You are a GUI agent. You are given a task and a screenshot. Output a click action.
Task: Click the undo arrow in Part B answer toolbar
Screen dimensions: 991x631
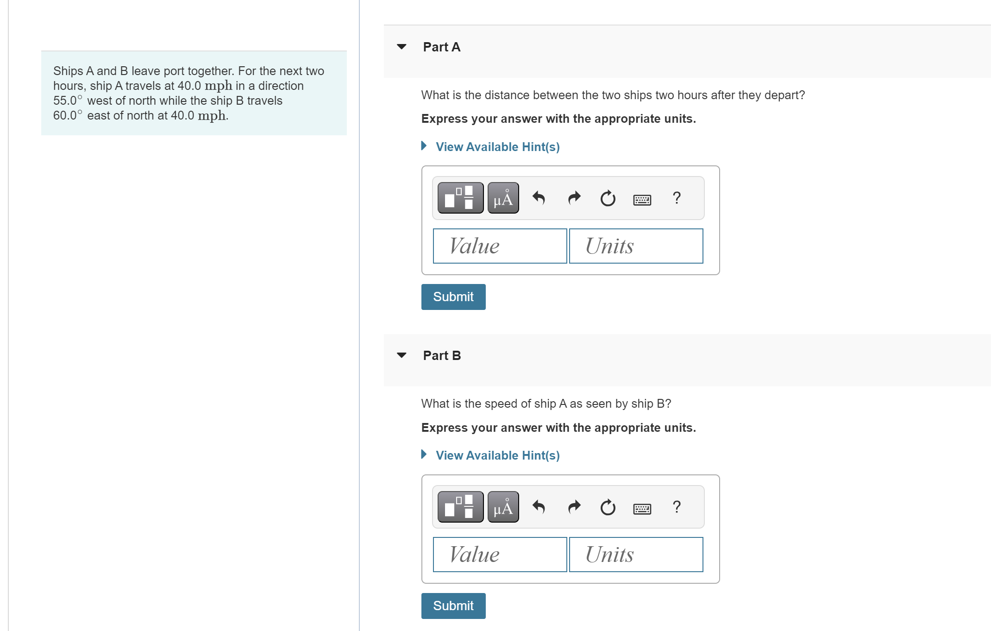tap(539, 506)
